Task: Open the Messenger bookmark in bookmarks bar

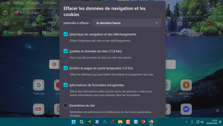Action: click(x=193, y=33)
